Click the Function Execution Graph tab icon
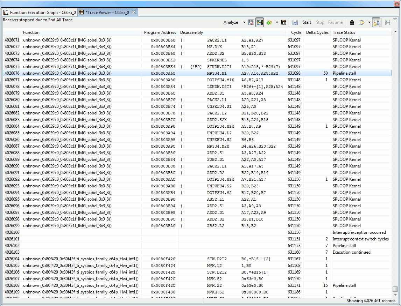Image resolution: width=401 pixels, height=306 pixels. (6, 12)
